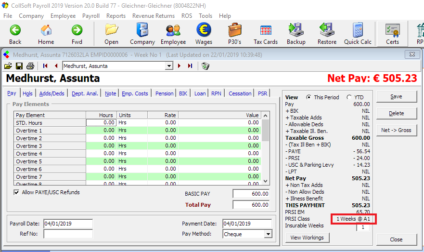424x252 pixels.
Task: Click the View Workings button
Action: (x=307, y=238)
